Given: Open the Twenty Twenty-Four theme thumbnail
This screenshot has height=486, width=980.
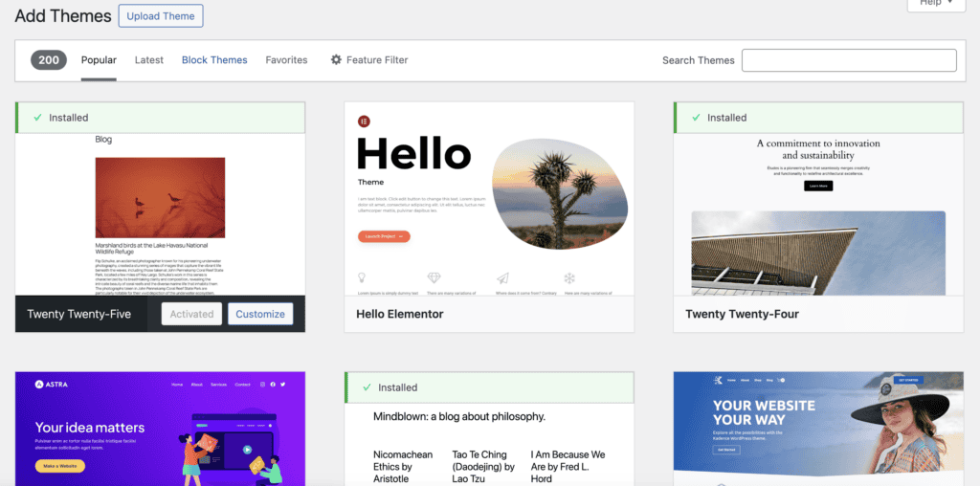Looking at the screenshot, I should coord(818,213).
